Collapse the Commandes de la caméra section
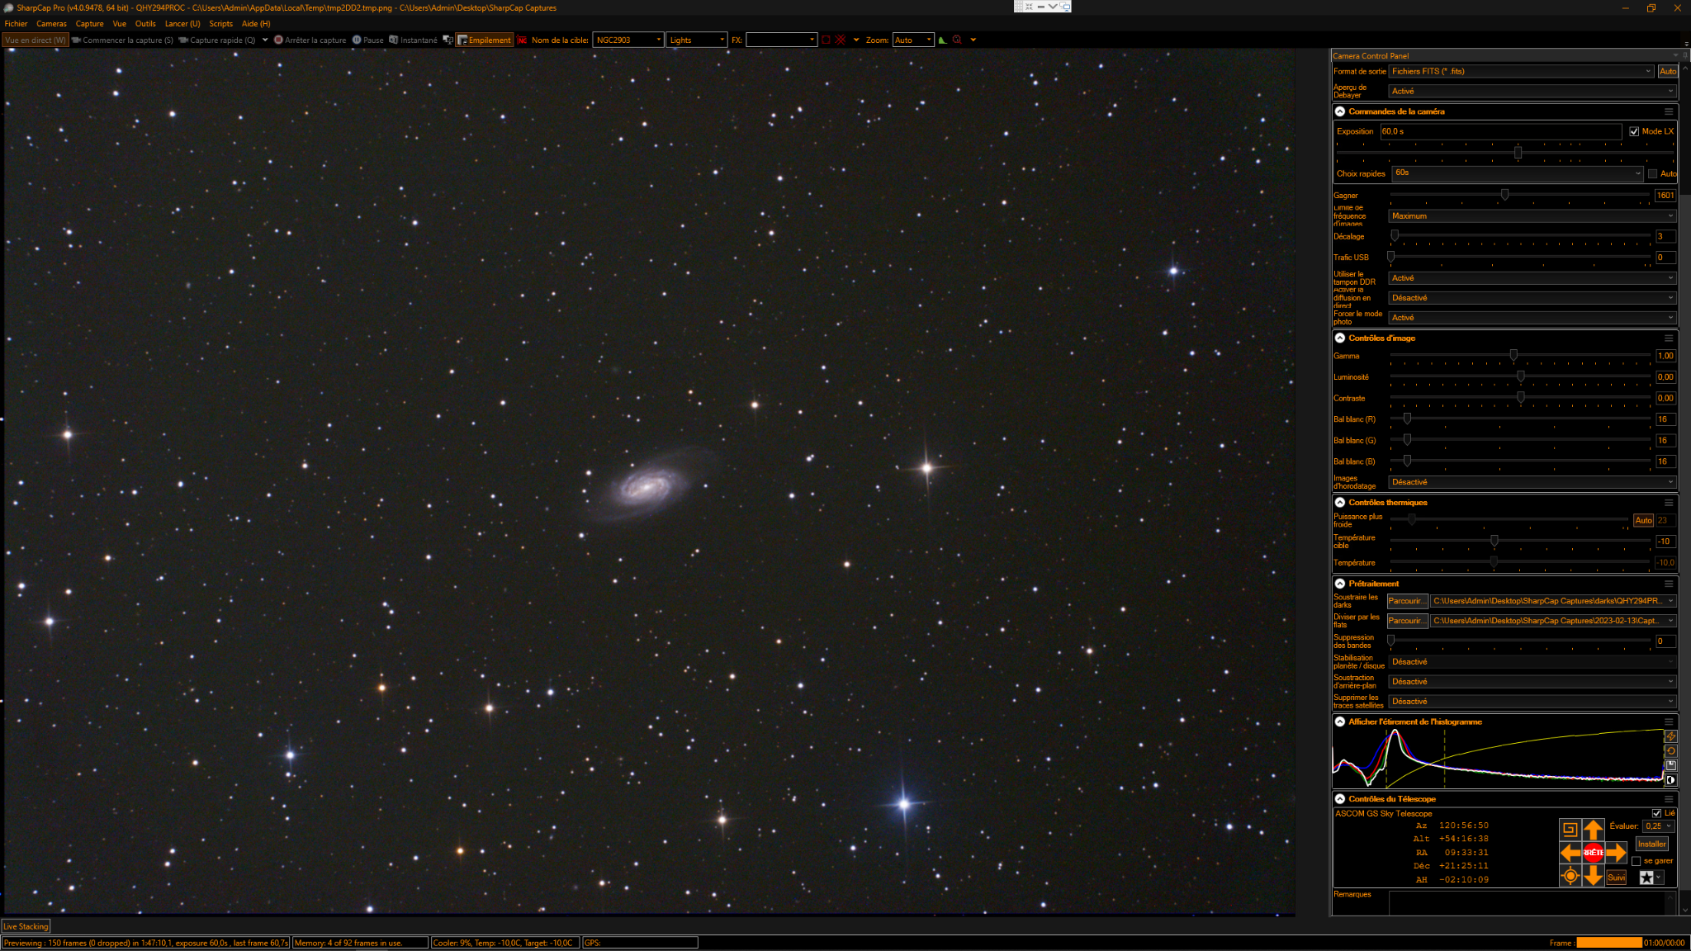 pyautogui.click(x=1340, y=111)
